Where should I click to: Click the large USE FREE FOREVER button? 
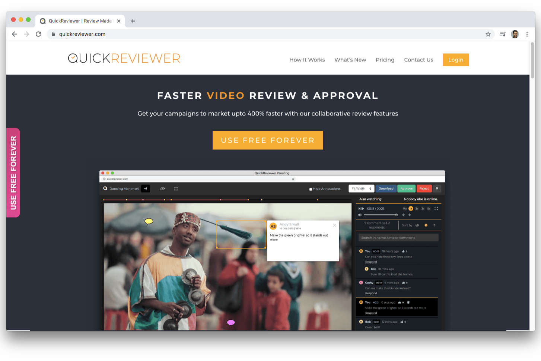[x=268, y=140]
